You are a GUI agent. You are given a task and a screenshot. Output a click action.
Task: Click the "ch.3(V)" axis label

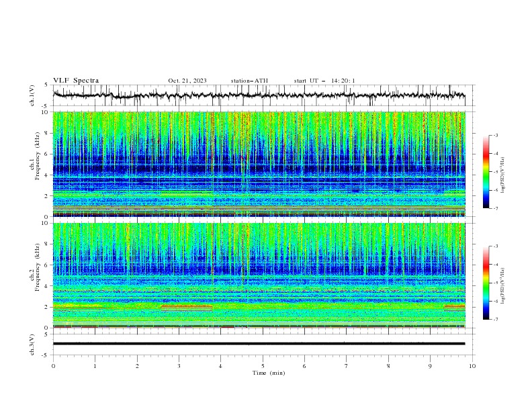[x=32, y=345]
